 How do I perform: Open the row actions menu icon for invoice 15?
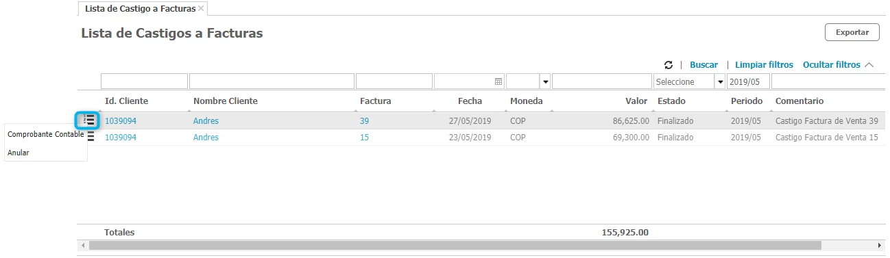(91, 138)
